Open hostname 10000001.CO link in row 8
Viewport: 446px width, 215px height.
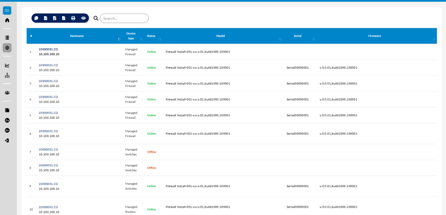(x=48, y=165)
